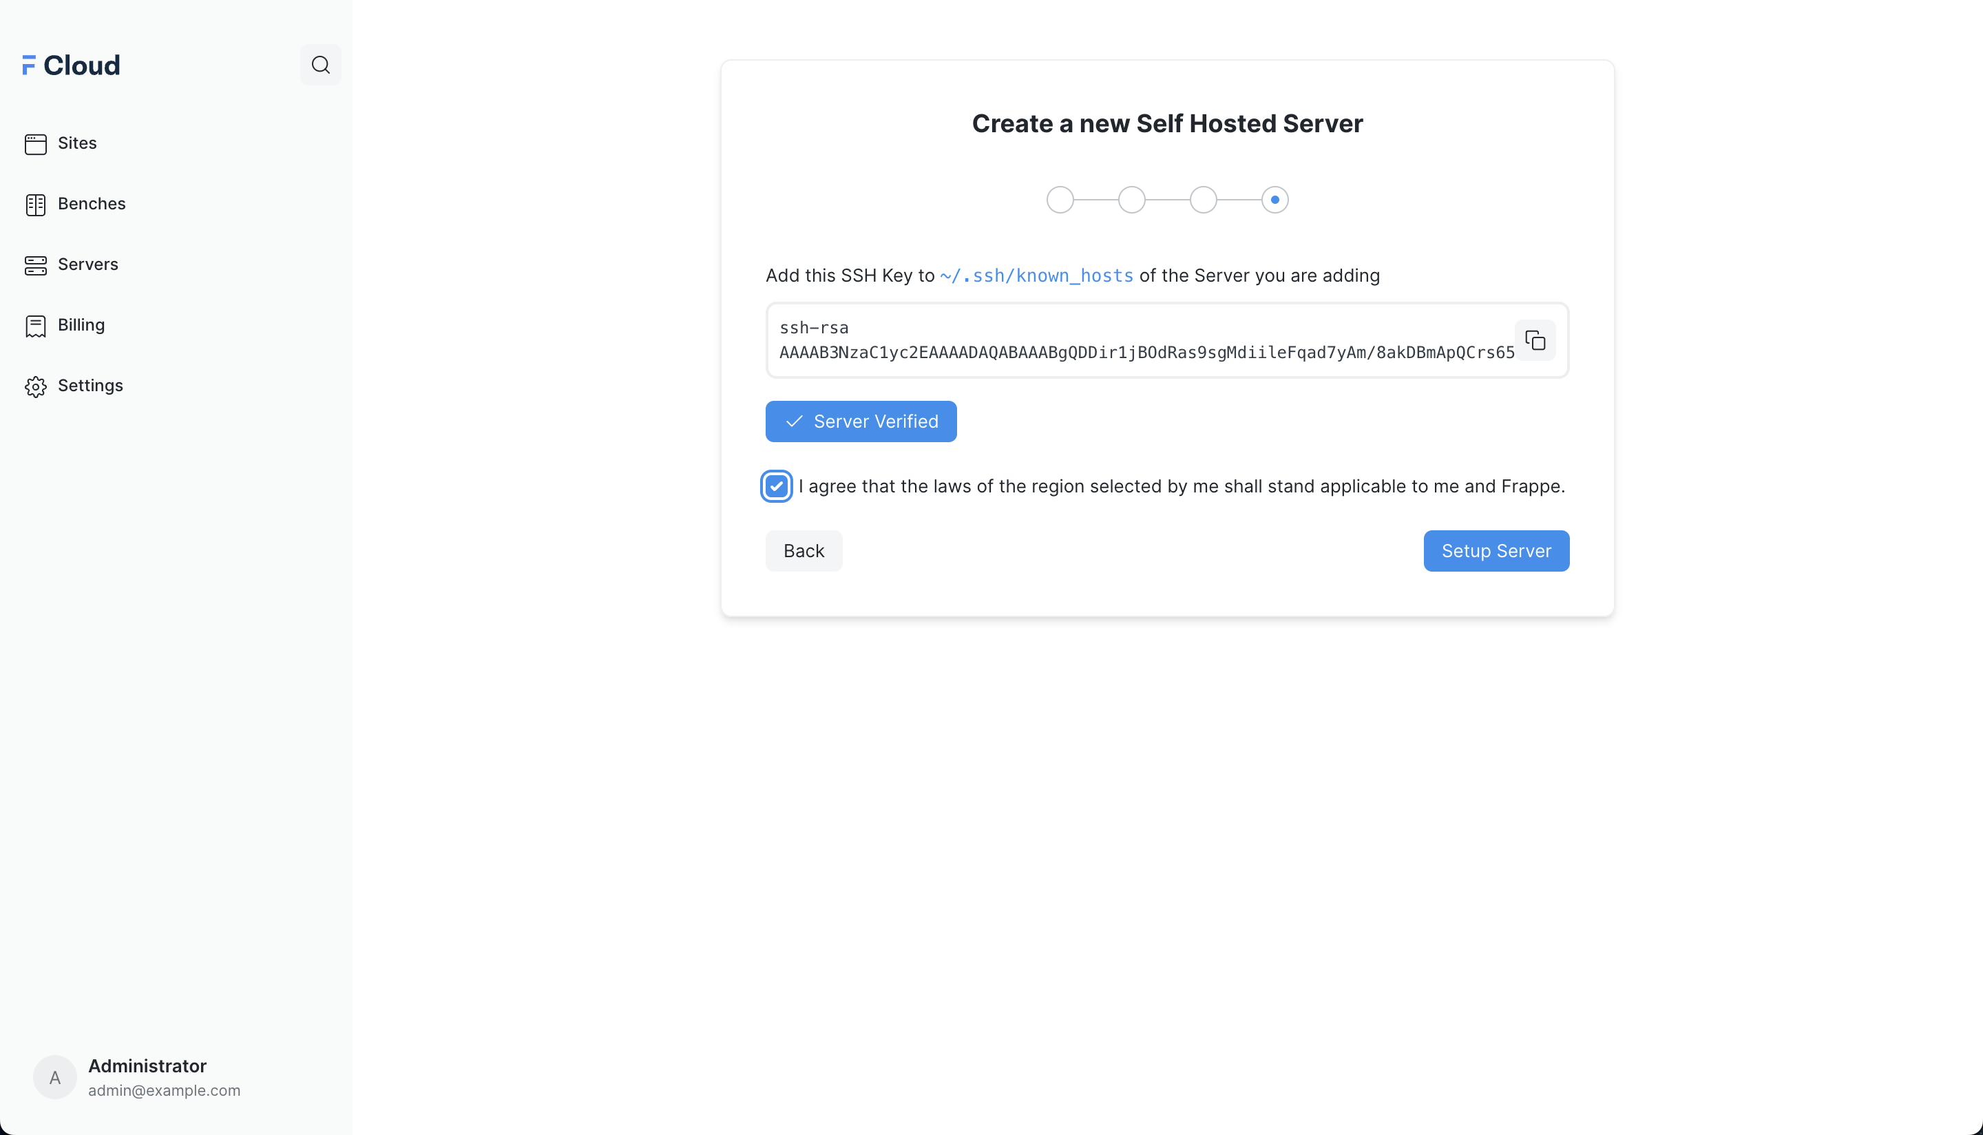The image size is (1983, 1135).
Task: Click the search magnifier icon
Action: 320,64
